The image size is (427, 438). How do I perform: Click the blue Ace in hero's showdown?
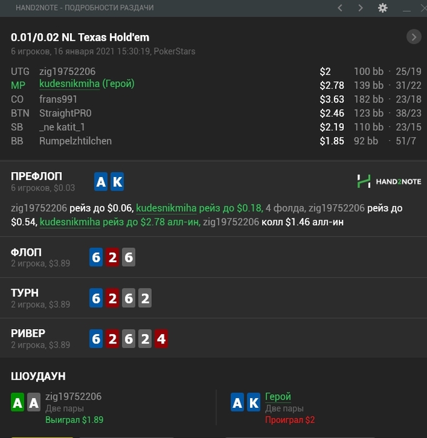tap(238, 402)
